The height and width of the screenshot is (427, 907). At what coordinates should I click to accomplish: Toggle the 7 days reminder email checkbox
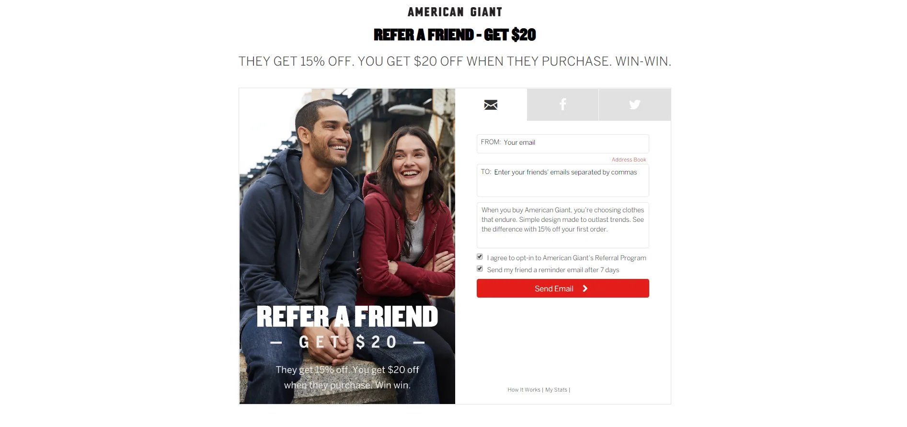click(x=480, y=269)
